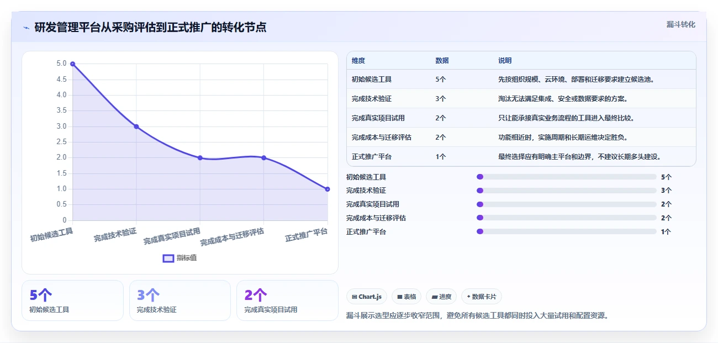Click the 进度 chip
The height and width of the screenshot is (343, 718).
[x=441, y=297]
